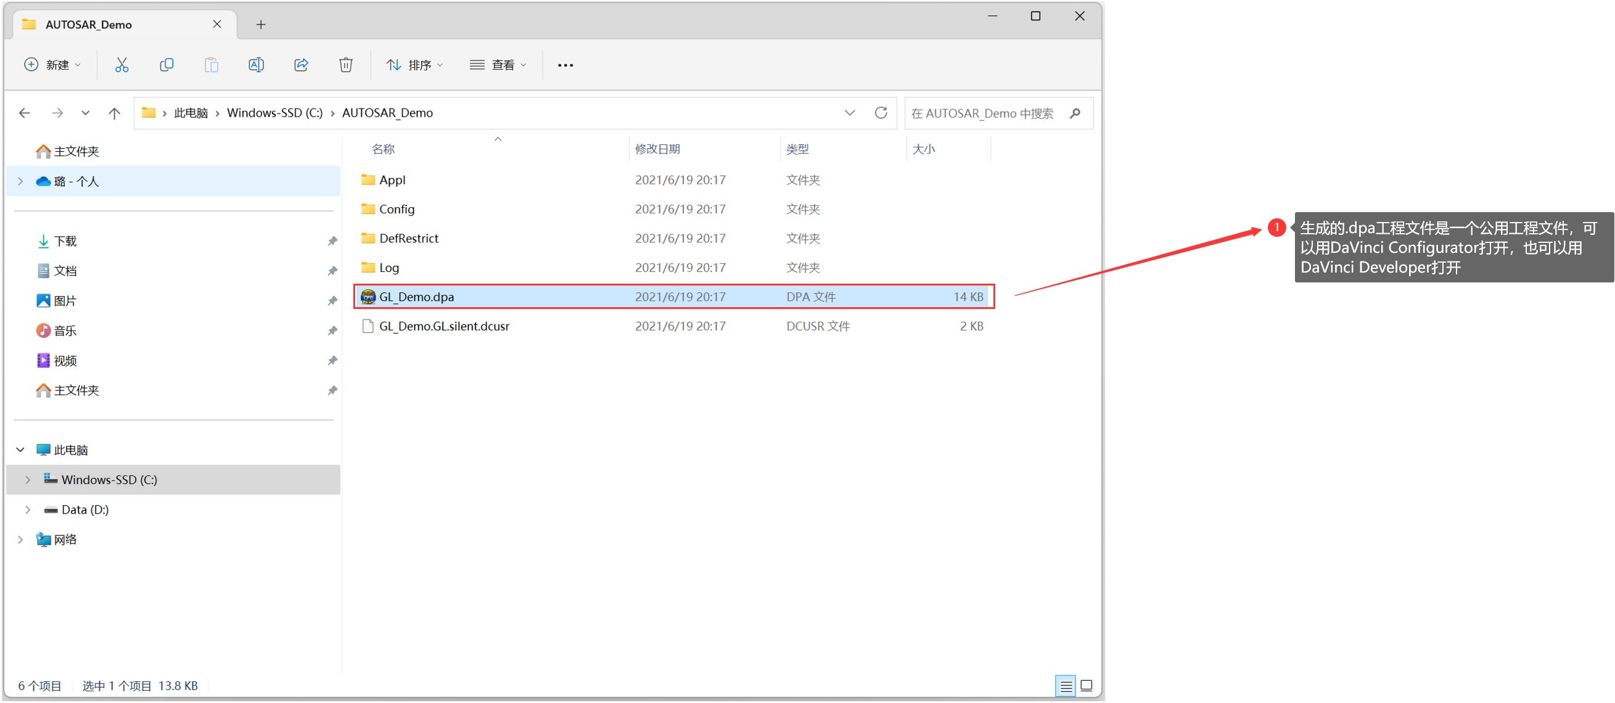Expand the Windows-SSD (C:) tree node

point(28,480)
